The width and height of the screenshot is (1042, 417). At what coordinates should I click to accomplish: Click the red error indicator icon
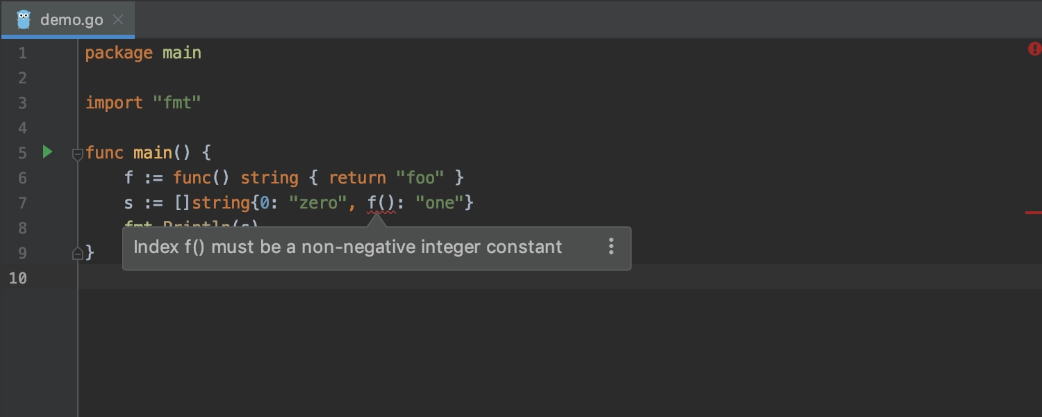(x=1034, y=49)
